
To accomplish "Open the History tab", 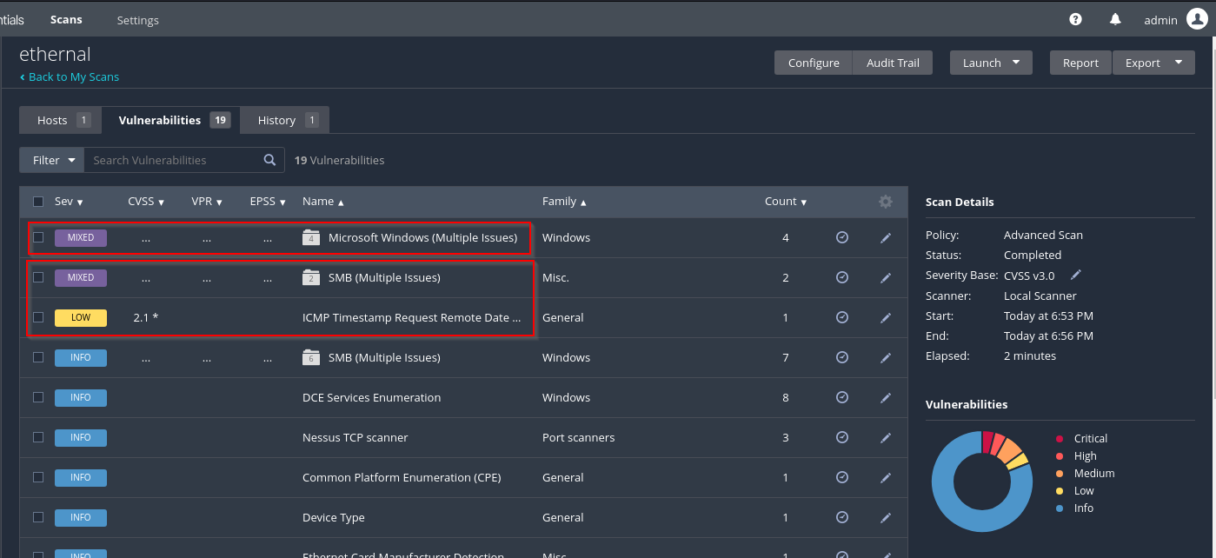I will click(x=285, y=120).
